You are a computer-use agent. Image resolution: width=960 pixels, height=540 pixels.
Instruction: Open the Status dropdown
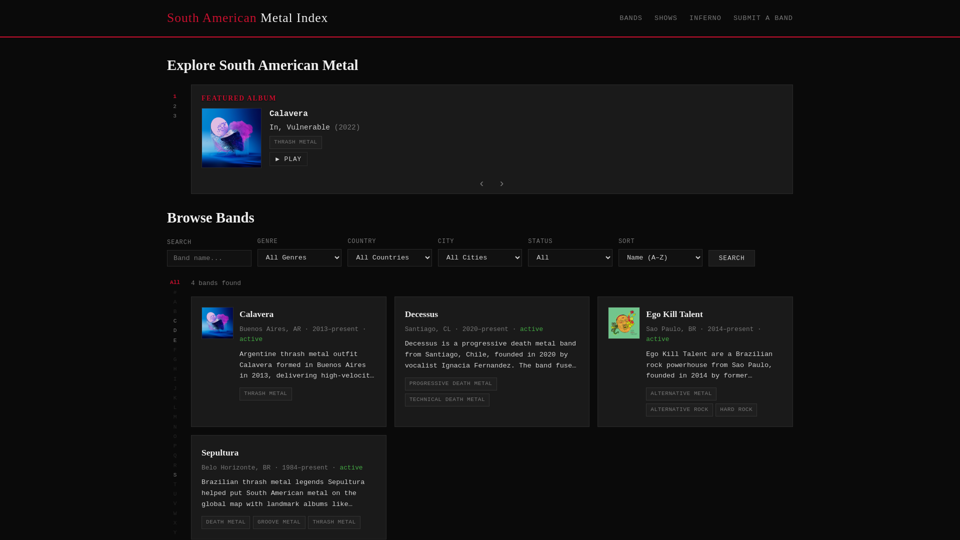(x=570, y=258)
